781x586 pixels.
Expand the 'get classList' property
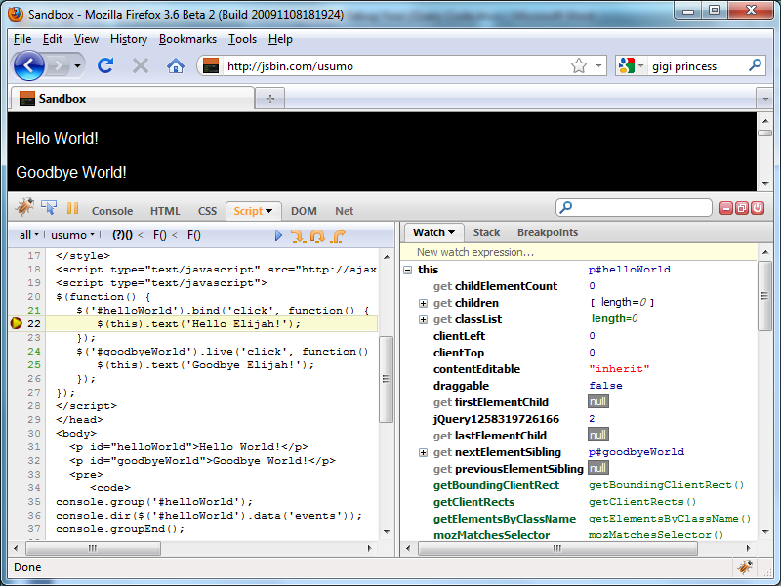click(423, 319)
